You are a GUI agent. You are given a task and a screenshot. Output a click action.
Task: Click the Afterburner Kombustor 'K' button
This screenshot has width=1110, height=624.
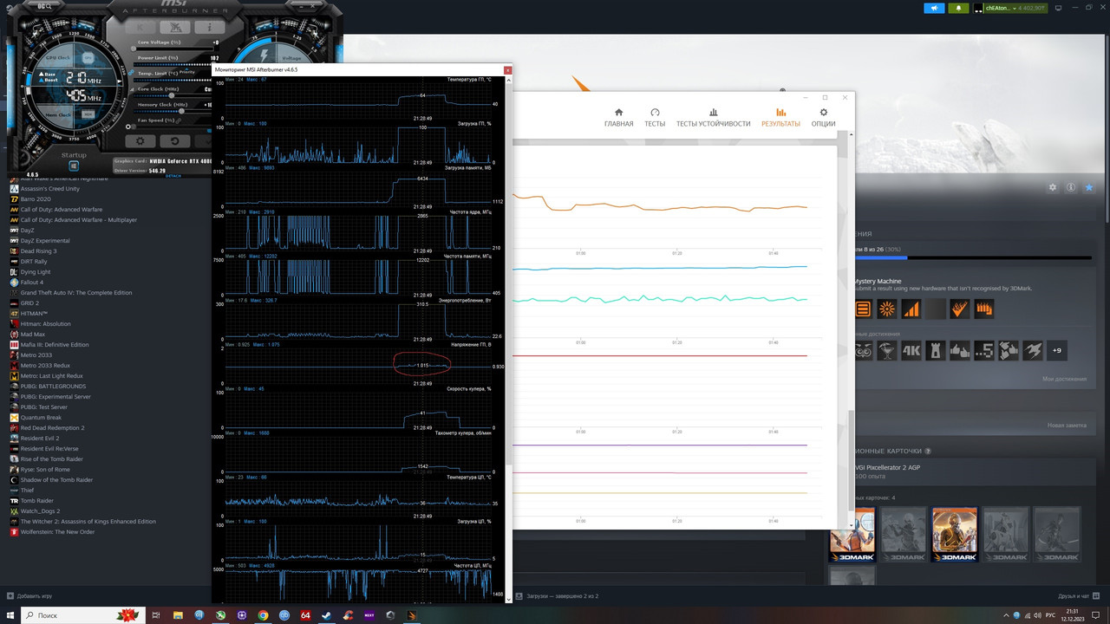pos(140,27)
